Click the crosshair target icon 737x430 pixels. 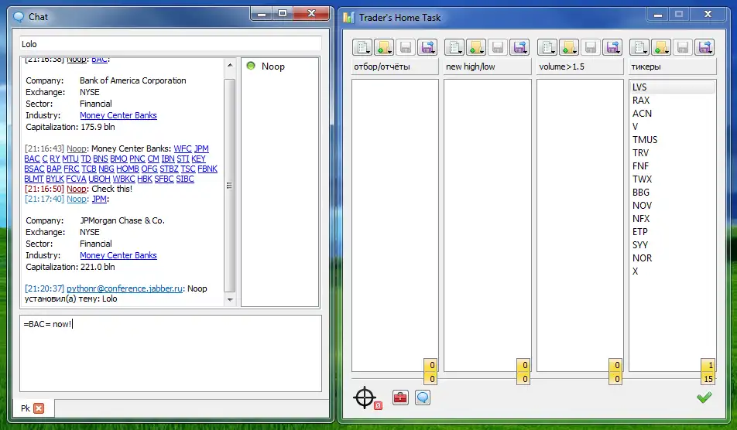[365, 398]
